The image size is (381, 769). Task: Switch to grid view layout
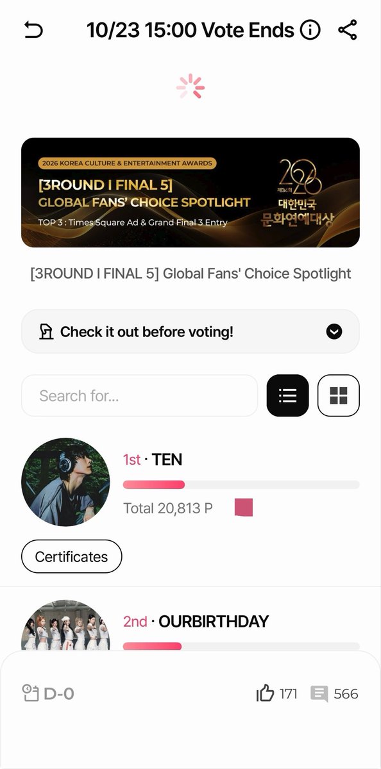pos(339,395)
